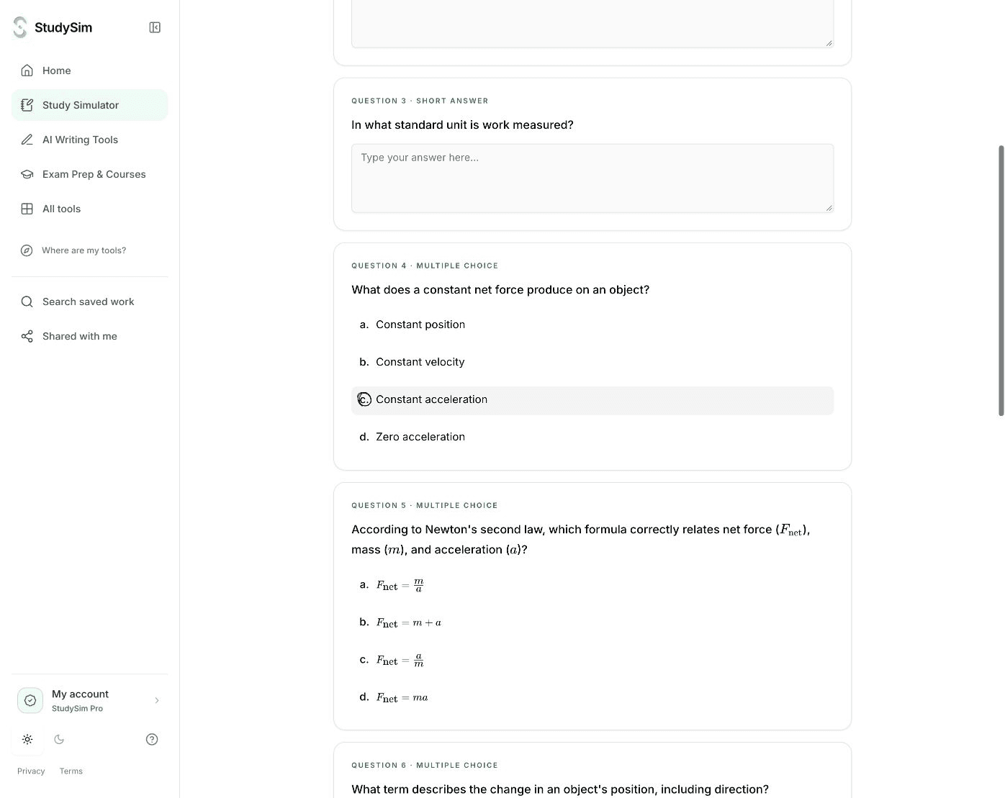The image size is (1005, 798).
Task: Click the My account StudySim Pro label
Action: pyautogui.click(x=80, y=700)
